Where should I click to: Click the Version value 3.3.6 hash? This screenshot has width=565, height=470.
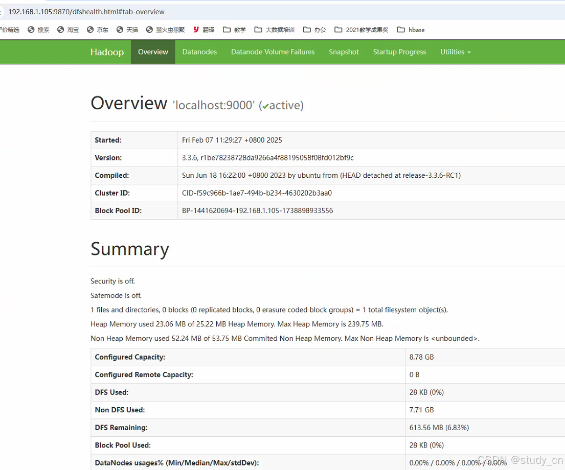[268, 158]
